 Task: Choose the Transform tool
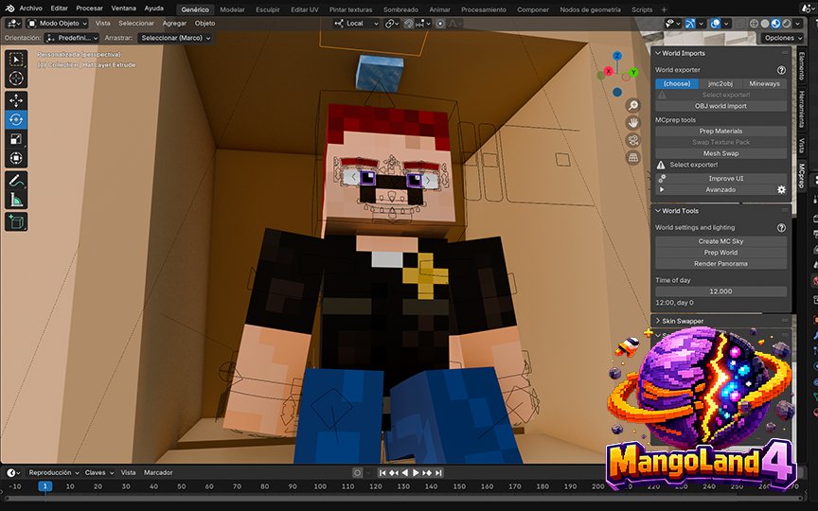pyautogui.click(x=16, y=158)
